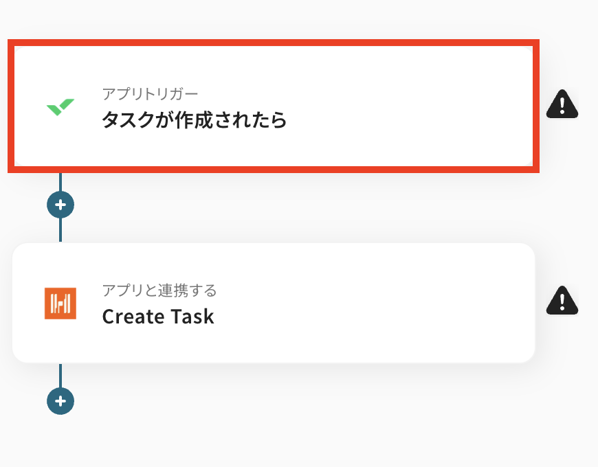Click the orange app icon on Create Task
Image resolution: width=598 pixels, height=467 pixels.
pyautogui.click(x=60, y=303)
